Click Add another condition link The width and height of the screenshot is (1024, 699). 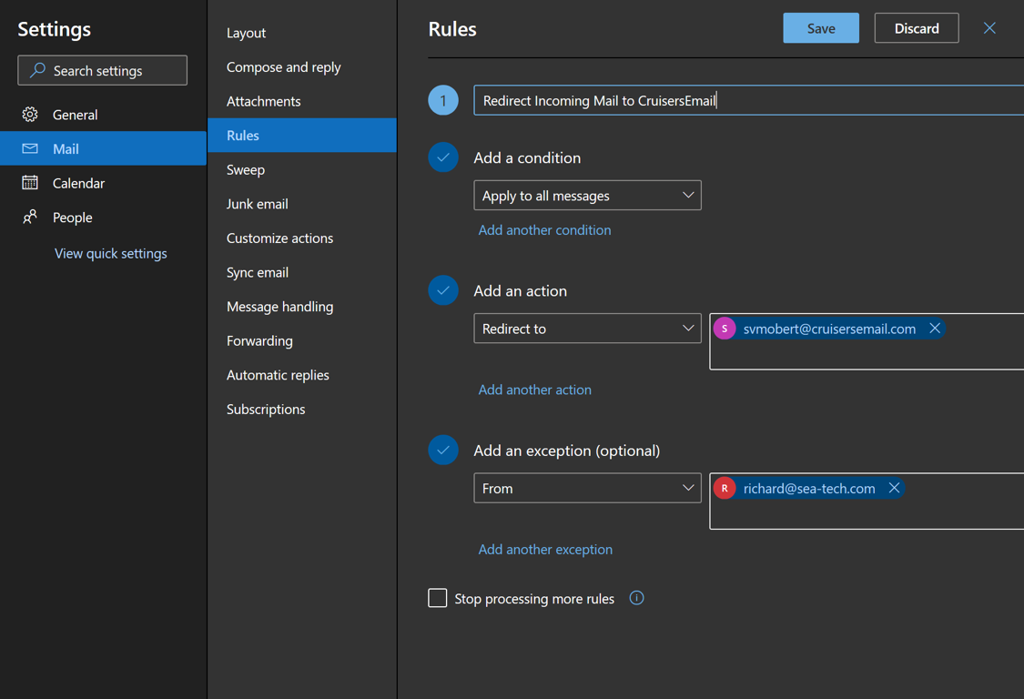[544, 230]
